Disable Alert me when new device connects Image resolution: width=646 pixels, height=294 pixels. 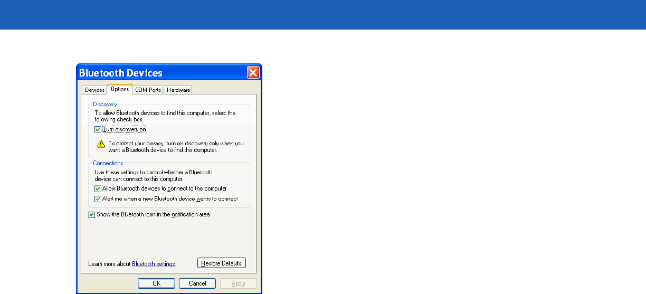(98, 199)
